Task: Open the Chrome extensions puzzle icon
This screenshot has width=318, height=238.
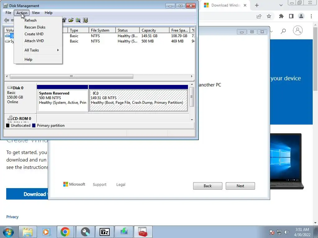Action: [x=281, y=16]
